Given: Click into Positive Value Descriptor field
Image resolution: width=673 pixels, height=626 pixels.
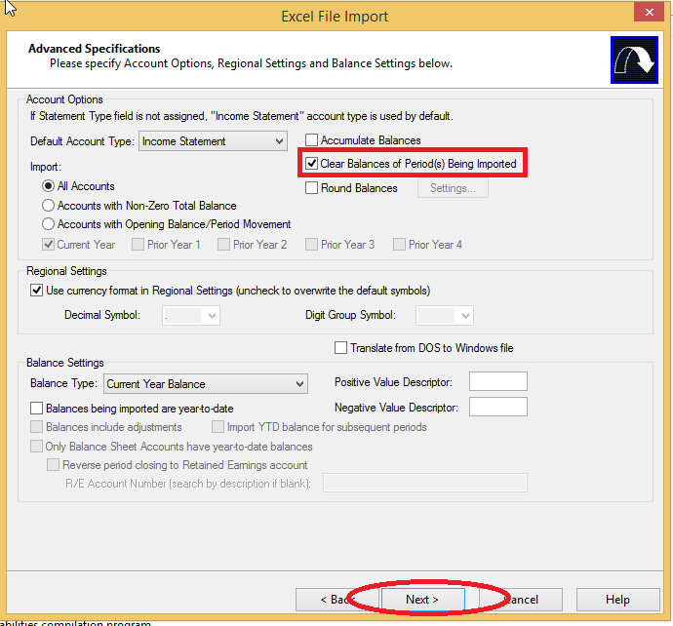Looking at the screenshot, I should [497, 382].
